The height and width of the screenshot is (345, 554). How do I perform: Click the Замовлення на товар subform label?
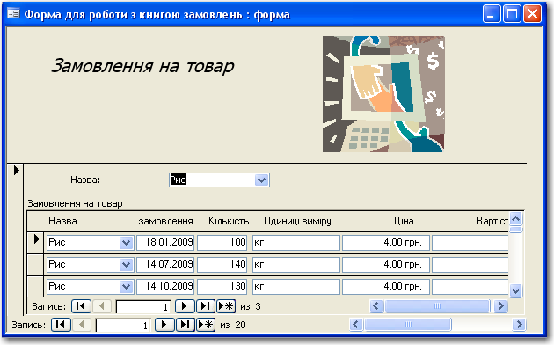click(75, 203)
